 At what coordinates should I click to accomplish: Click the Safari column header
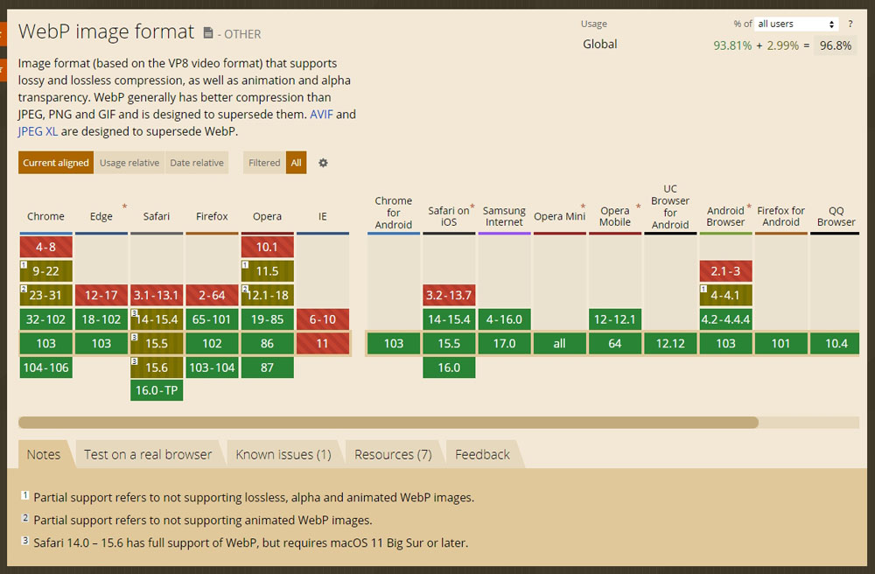click(157, 216)
